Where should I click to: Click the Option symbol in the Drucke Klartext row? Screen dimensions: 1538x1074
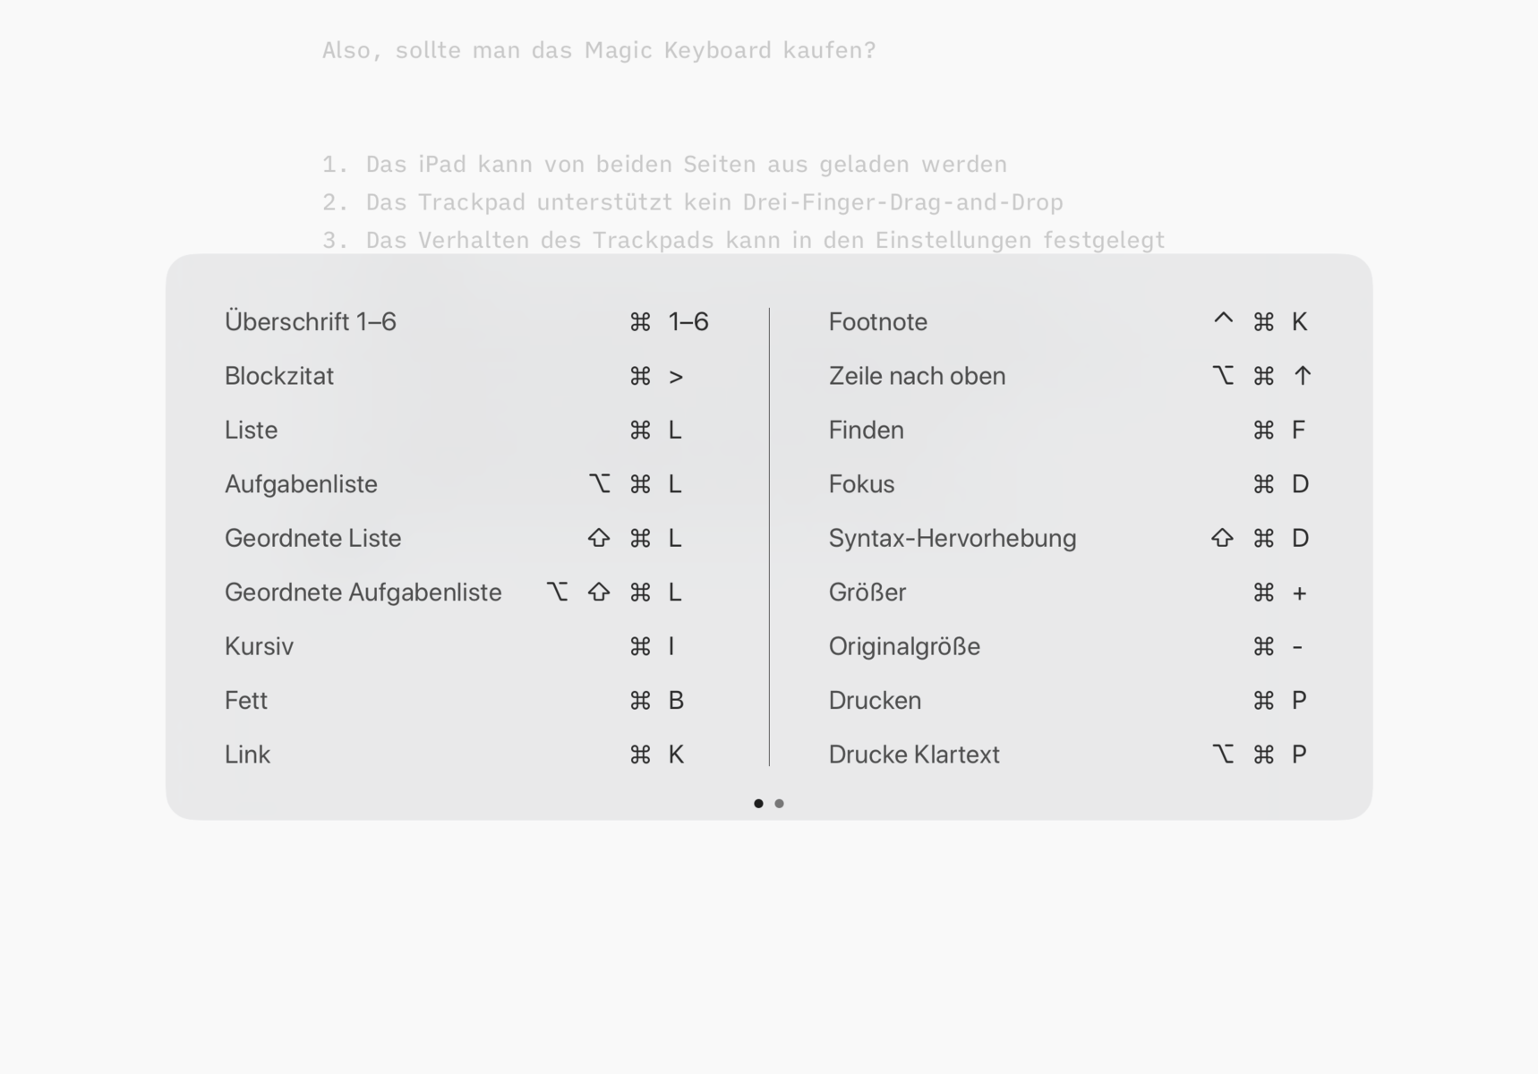[x=1223, y=754]
